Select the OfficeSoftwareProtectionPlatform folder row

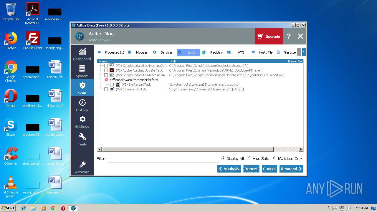[x=134, y=80]
